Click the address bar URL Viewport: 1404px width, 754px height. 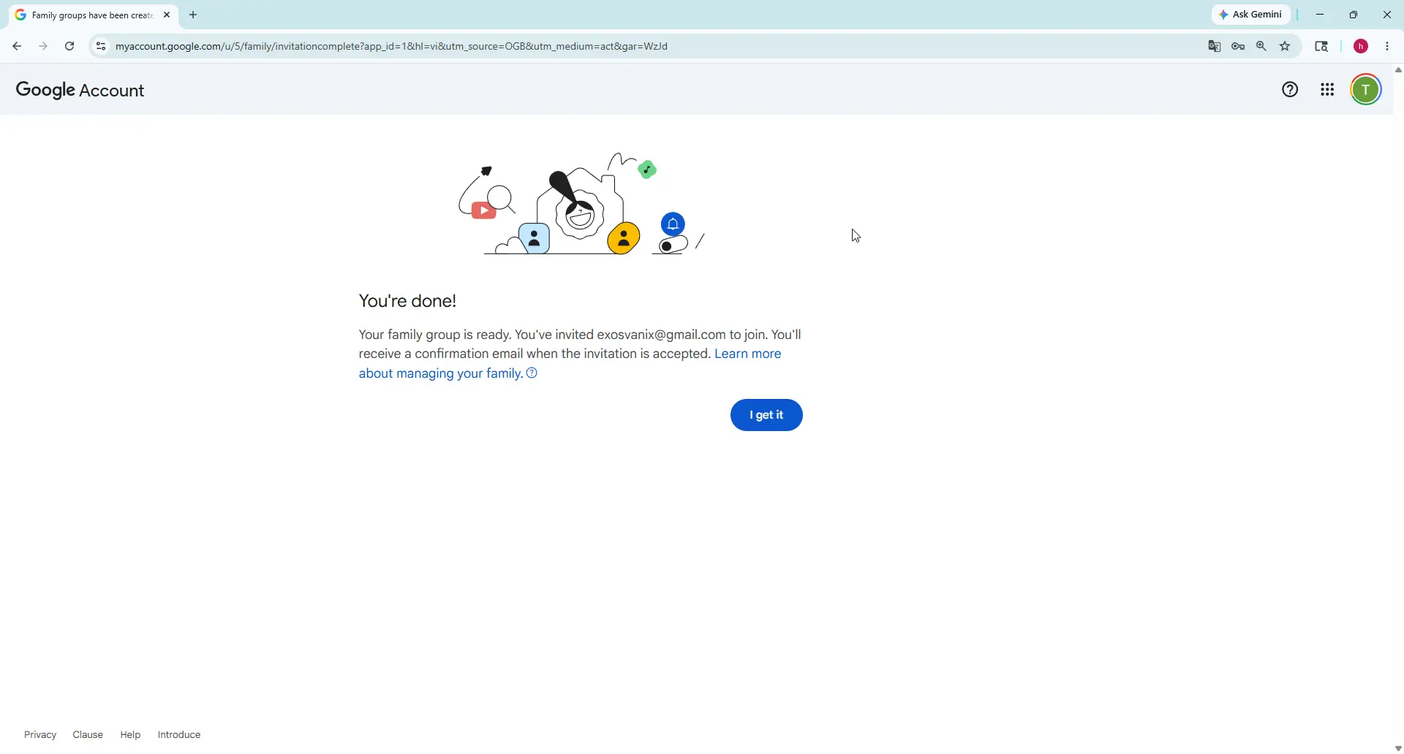tap(392, 47)
